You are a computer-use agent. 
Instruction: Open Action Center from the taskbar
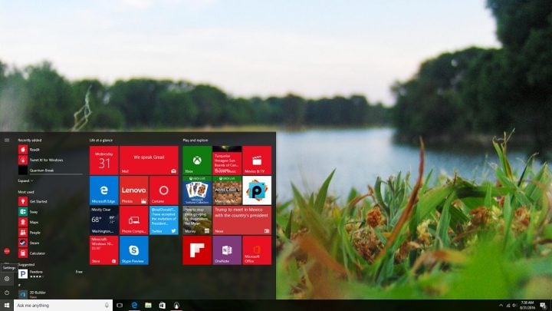(542, 305)
